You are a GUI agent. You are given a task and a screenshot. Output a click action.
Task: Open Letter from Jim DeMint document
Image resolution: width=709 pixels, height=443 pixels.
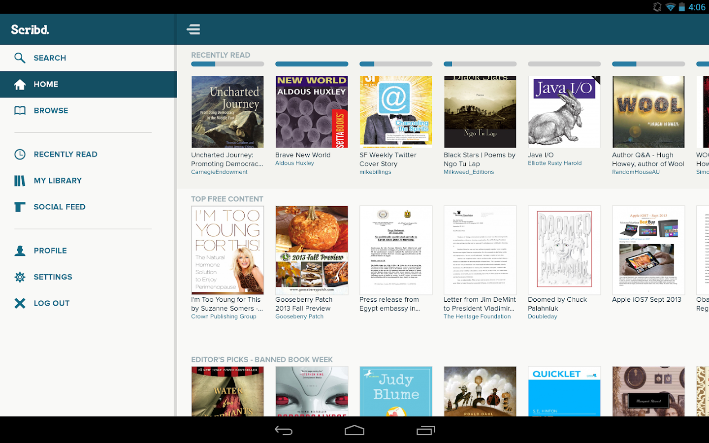480,250
